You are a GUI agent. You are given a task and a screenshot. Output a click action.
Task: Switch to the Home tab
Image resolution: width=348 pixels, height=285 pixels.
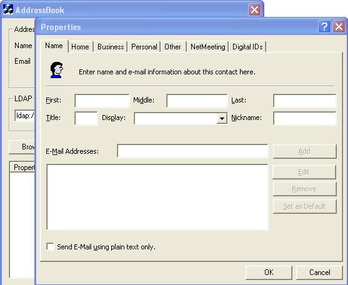(80, 47)
